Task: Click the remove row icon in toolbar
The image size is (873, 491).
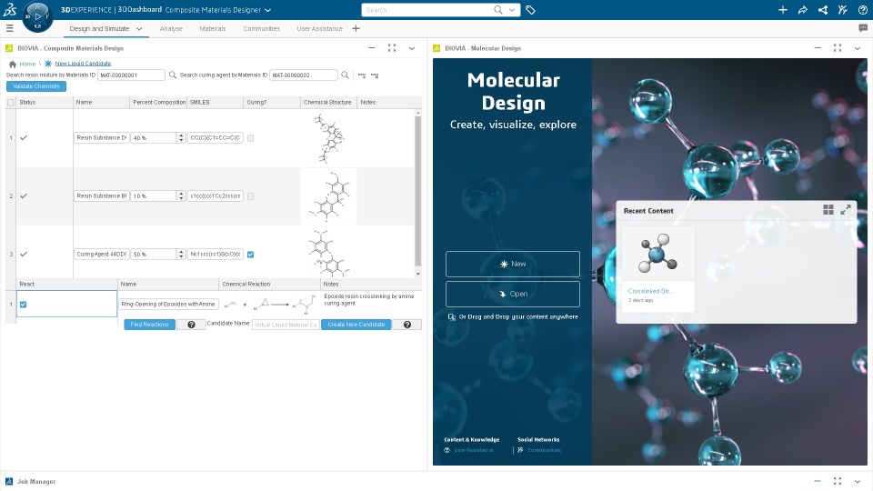Action: click(375, 75)
